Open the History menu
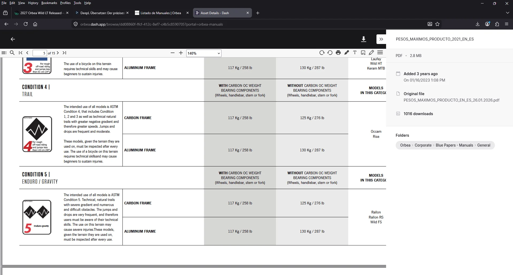Screen dimensions: 513x275 [x=33, y=3]
